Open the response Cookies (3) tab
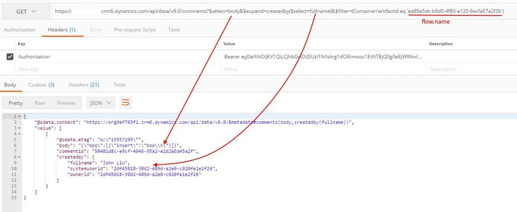The width and height of the screenshot is (517, 212). [41, 85]
